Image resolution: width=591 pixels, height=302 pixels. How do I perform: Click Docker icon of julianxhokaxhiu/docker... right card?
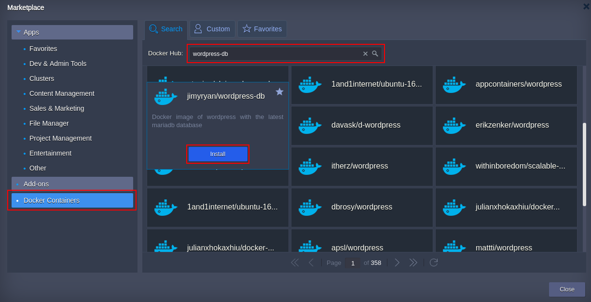click(x=454, y=207)
